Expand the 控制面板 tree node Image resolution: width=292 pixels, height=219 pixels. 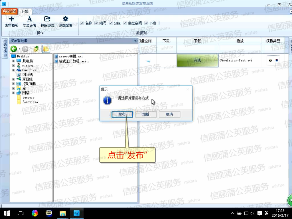(13, 84)
